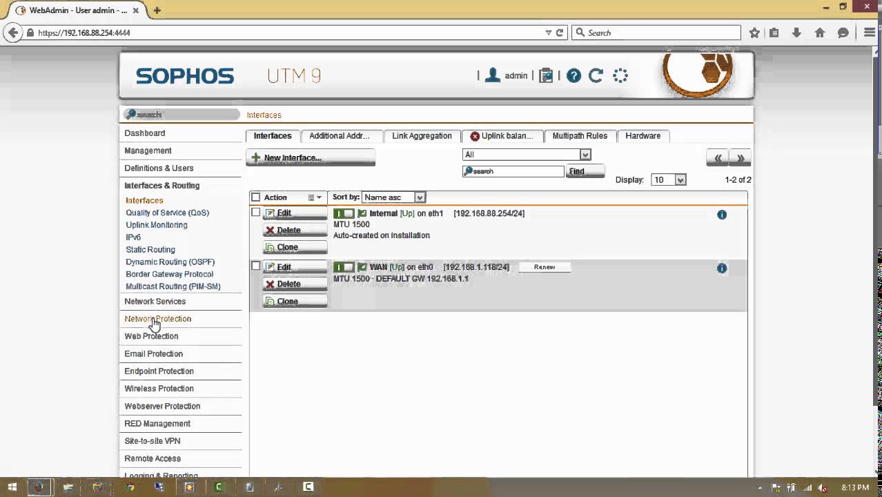
Task: Switch to the Link Aggregation tab
Action: point(422,136)
